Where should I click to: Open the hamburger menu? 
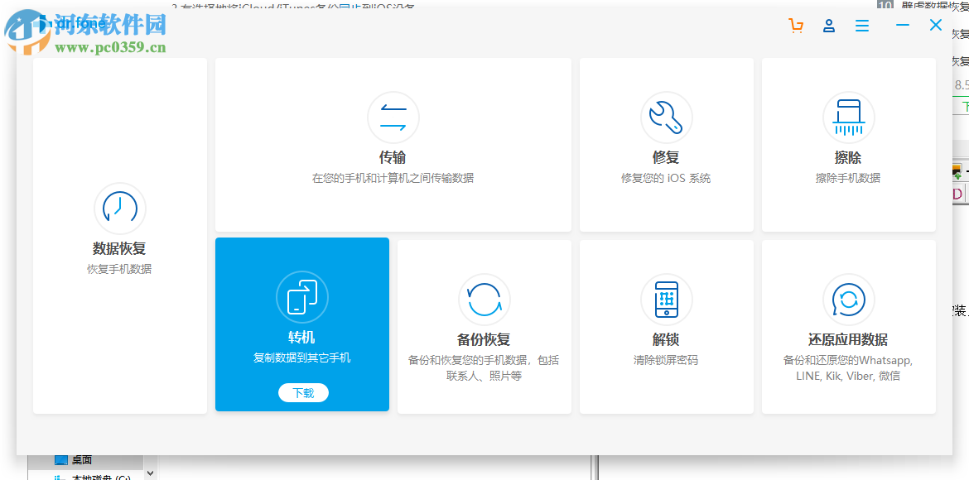(x=861, y=26)
